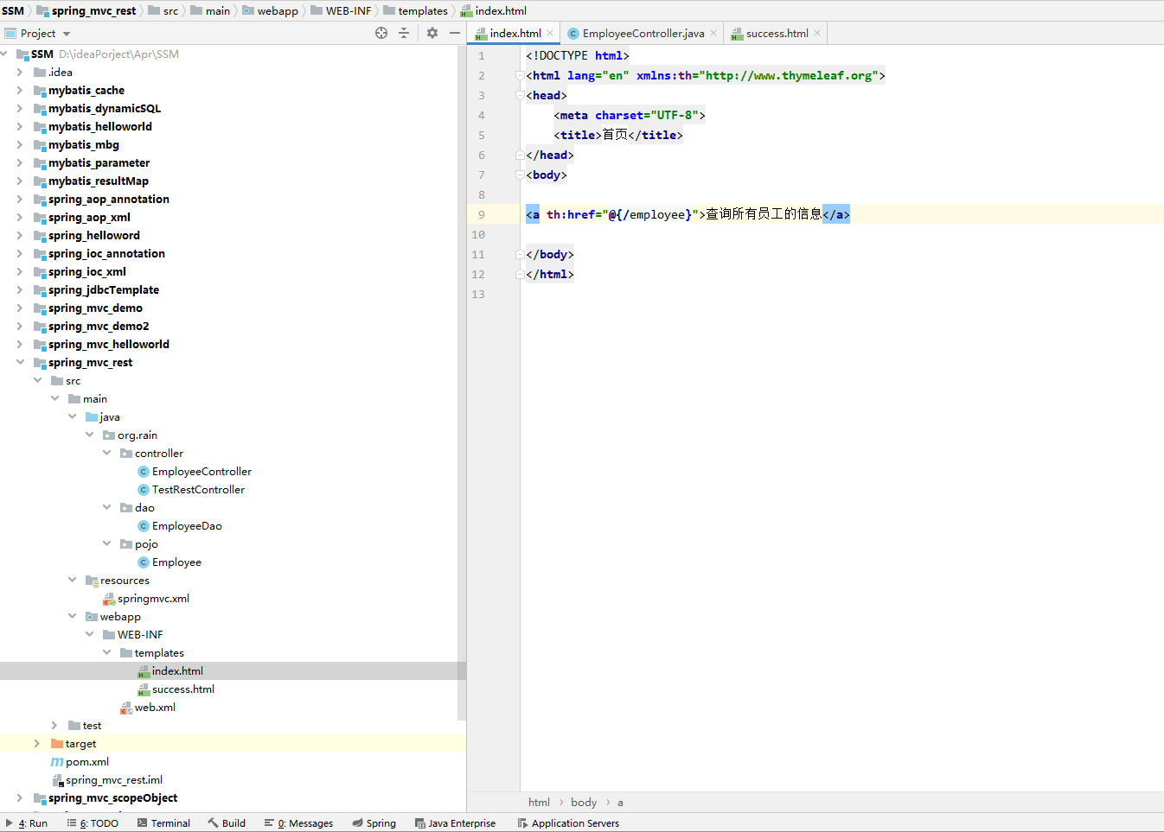Collapse the spring_mvc_rest module
1164x832 pixels.
tap(20, 362)
